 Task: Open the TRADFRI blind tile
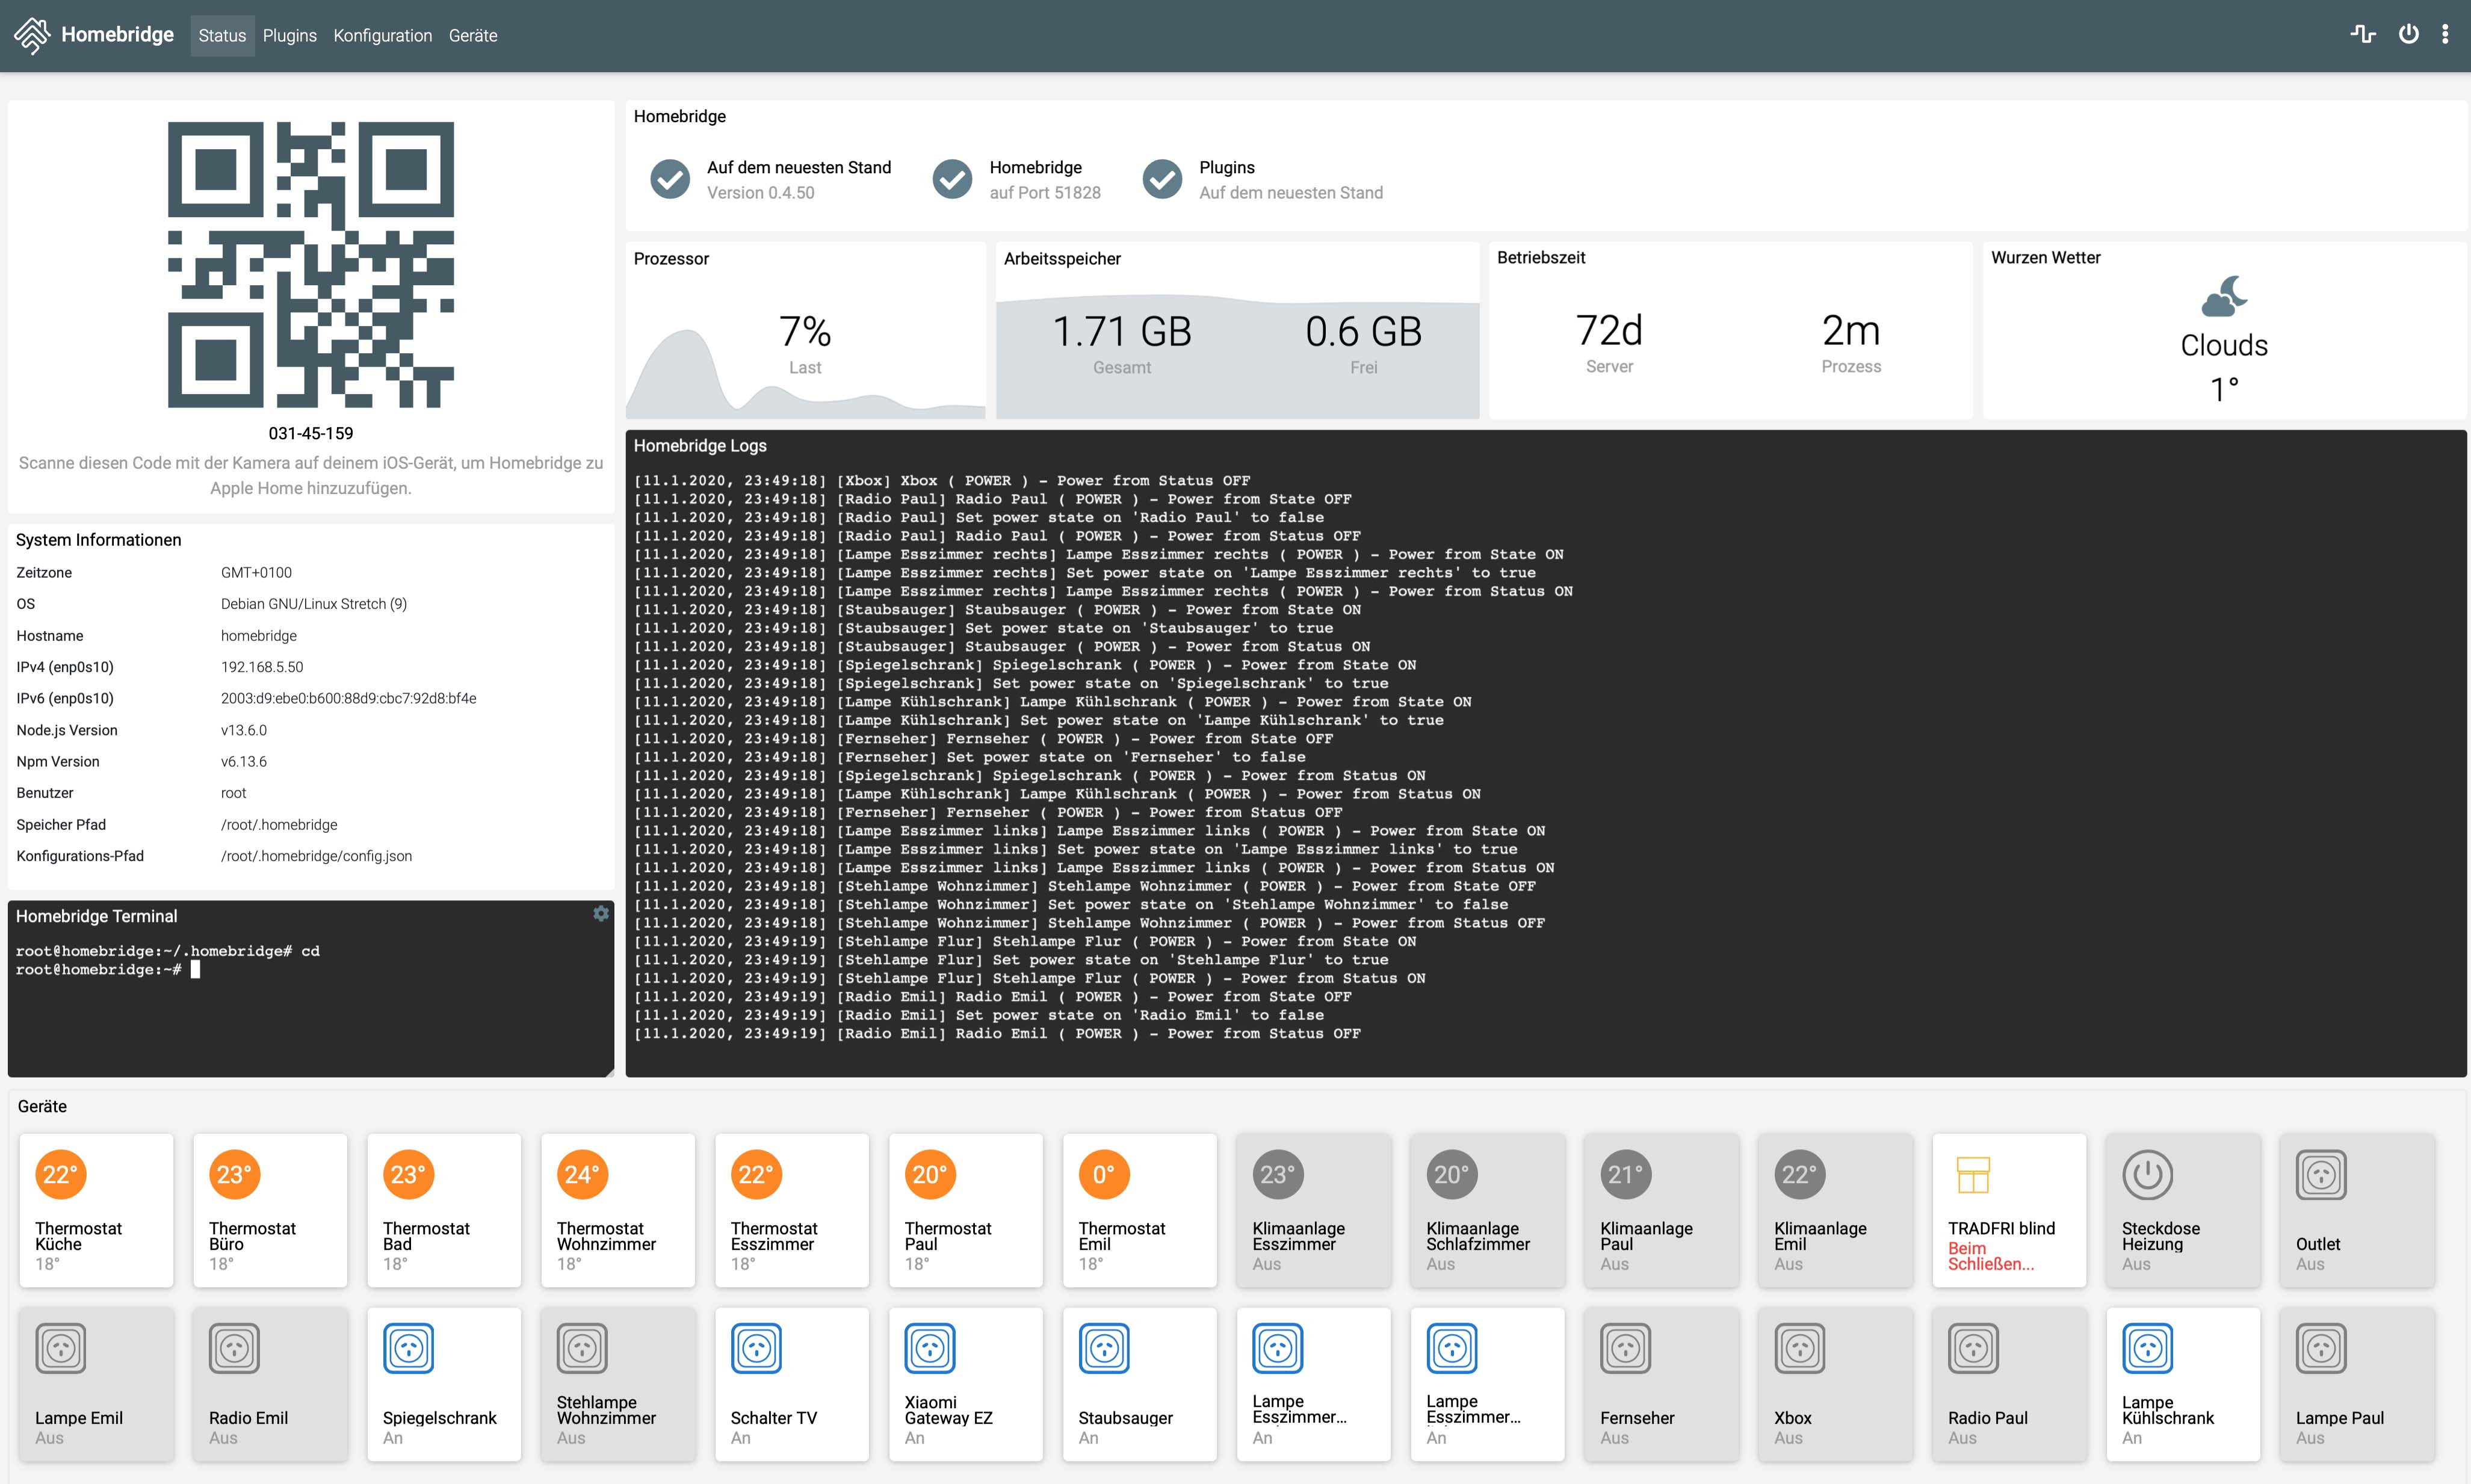[2009, 1210]
